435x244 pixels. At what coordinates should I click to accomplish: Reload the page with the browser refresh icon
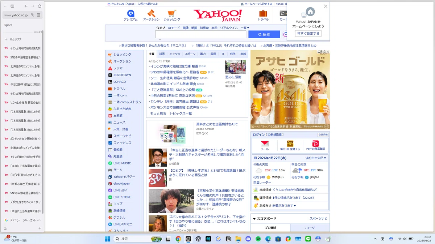pyautogui.click(x=40, y=6)
